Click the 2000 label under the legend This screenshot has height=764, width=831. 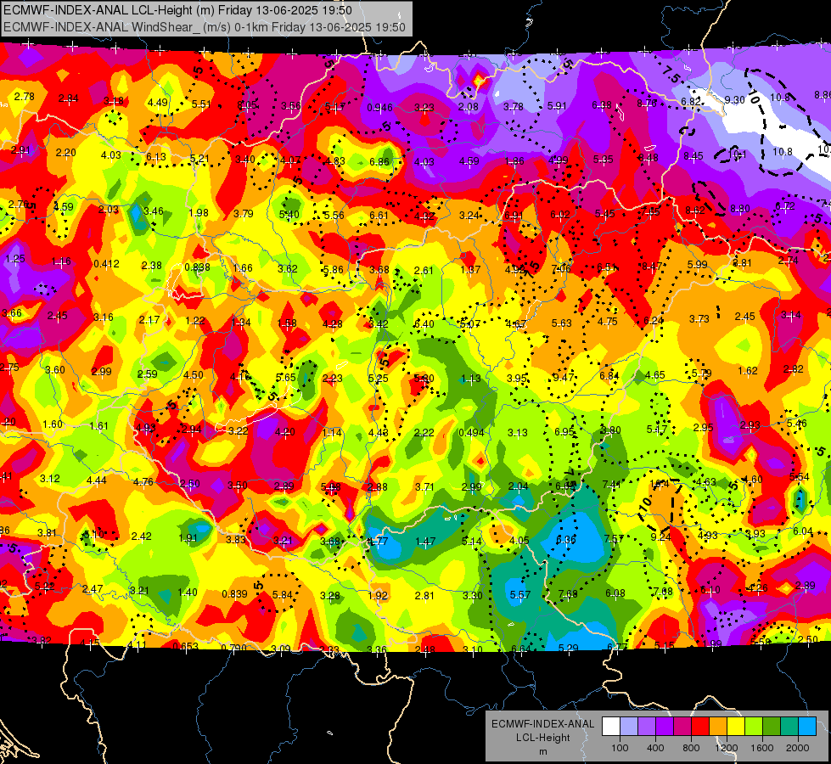tap(798, 748)
